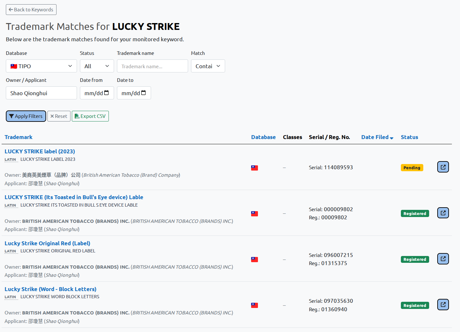Click the Serial / Reg. No. header
Screen dimensions: 460x332
click(x=329, y=137)
